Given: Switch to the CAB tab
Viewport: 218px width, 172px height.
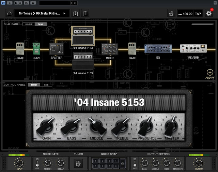Looking at the screenshot, I should point(46,84).
